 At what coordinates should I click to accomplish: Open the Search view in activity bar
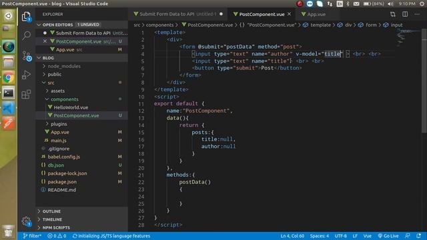tap(27, 35)
